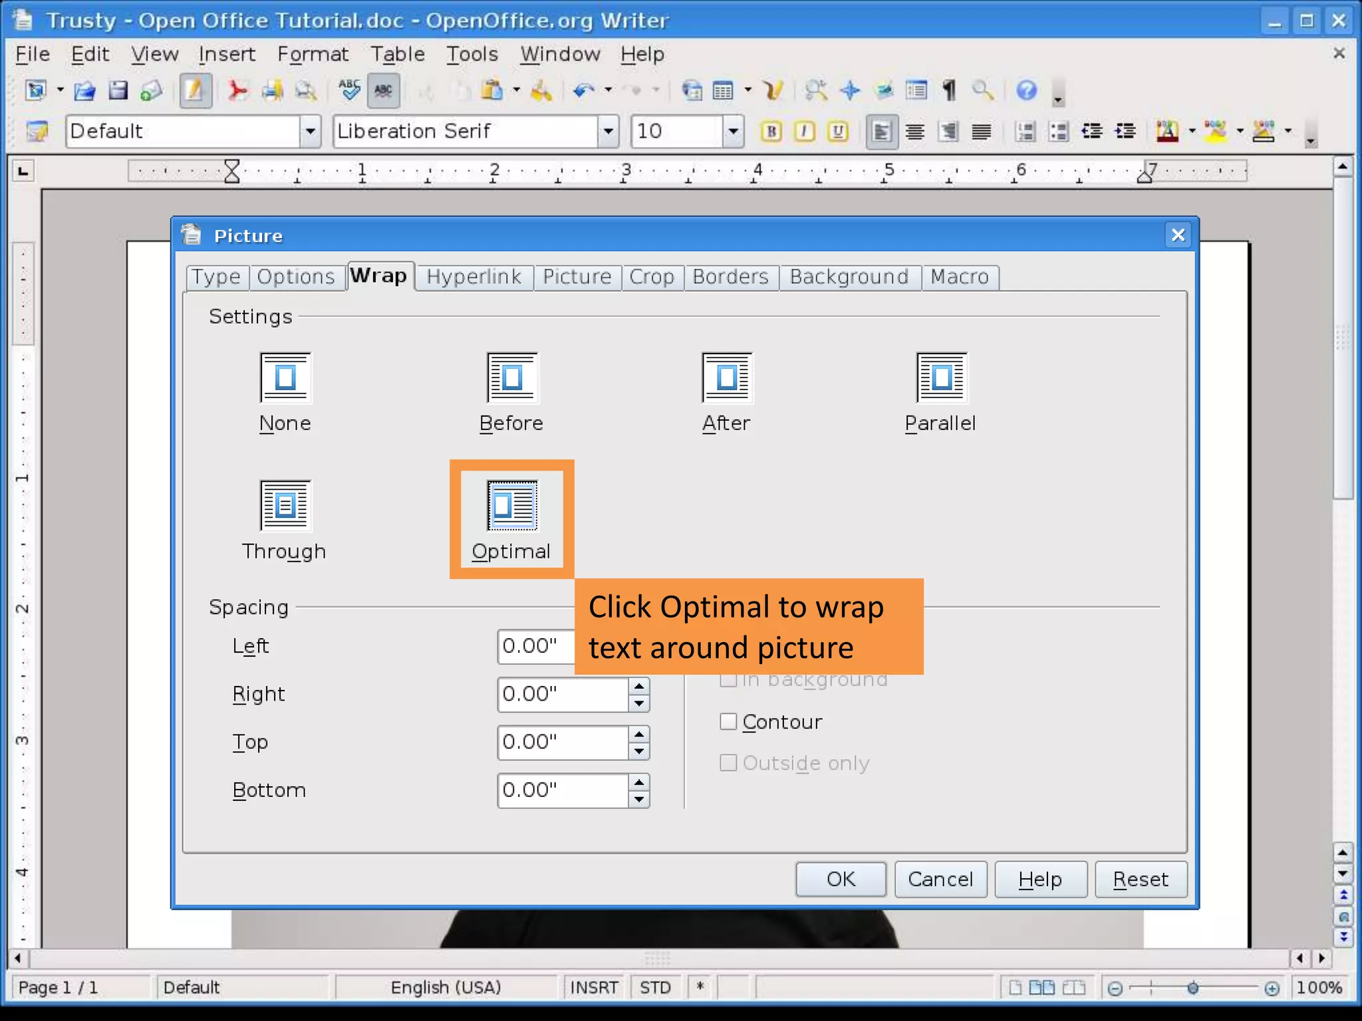Select the None wrap icon
This screenshot has height=1021, width=1362.
pyautogui.click(x=285, y=377)
